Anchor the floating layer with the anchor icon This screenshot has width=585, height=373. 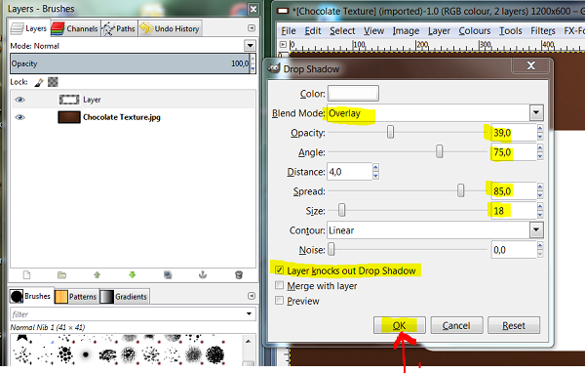203,275
